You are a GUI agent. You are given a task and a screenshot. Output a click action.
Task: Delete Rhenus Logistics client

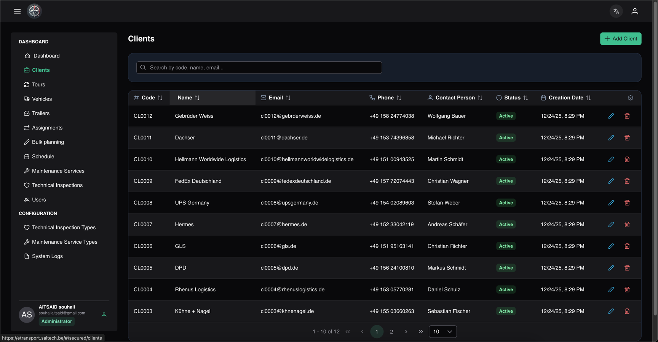[x=627, y=290]
